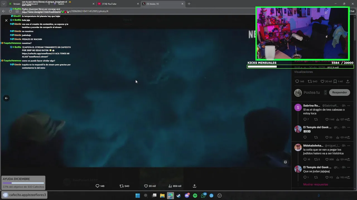Open Discord from the taskbar
Image resolution: width=357 pixels, height=200 pixels.
pyautogui.click(x=187, y=196)
